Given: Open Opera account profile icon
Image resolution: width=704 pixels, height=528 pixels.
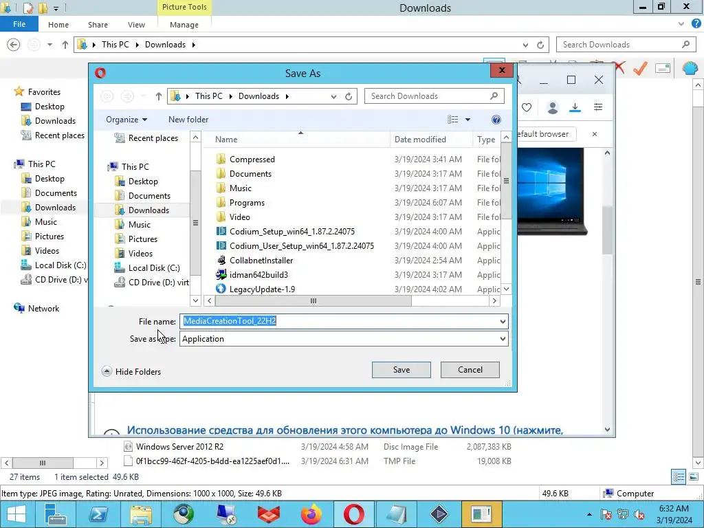Looking at the screenshot, I should (553, 107).
